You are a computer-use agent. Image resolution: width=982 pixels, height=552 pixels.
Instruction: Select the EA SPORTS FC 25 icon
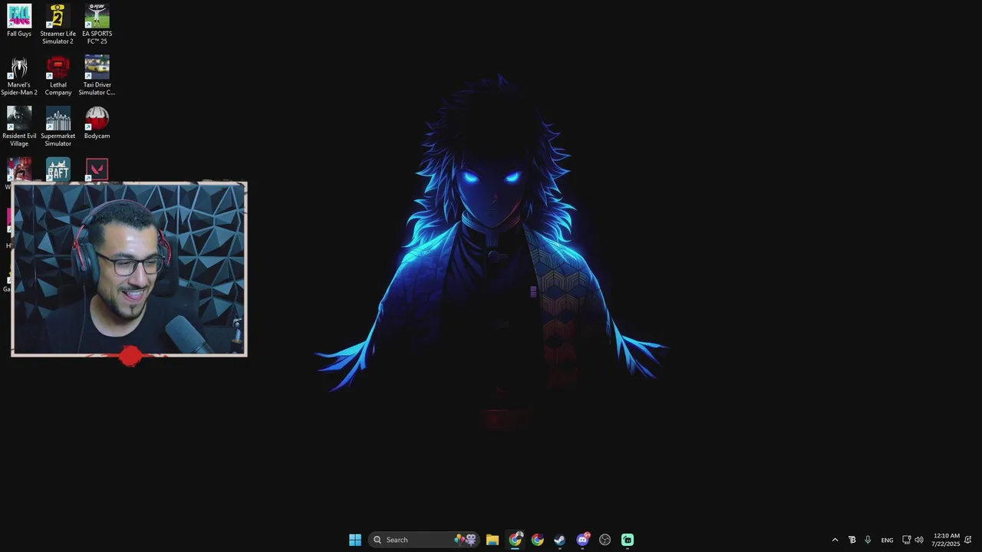tap(97, 24)
